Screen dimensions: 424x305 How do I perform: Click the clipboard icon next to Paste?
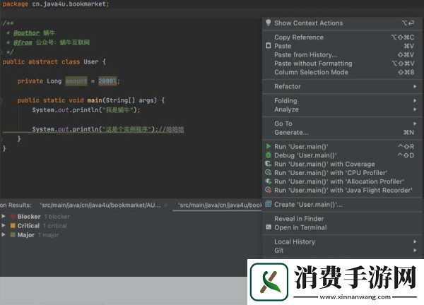(269, 46)
